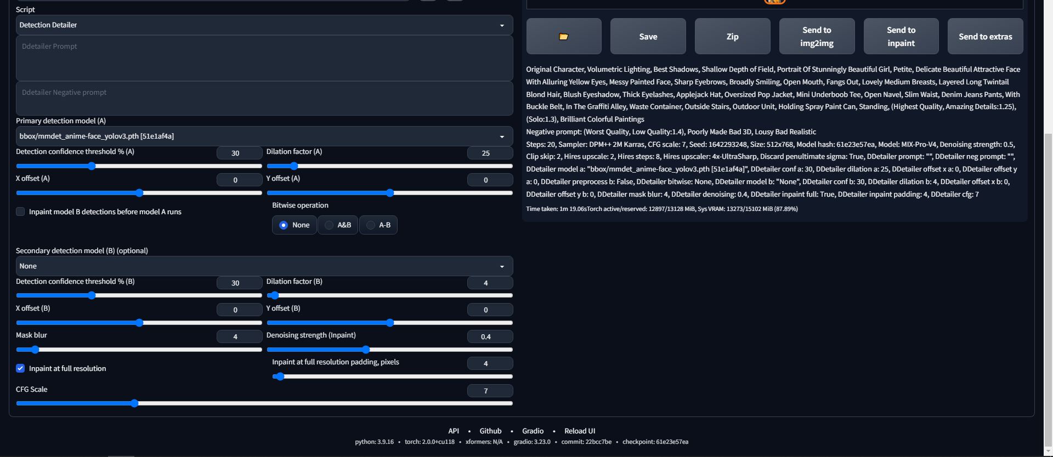Click the 'commit: 22bcc7be' footer text
This screenshot has width=1053, height=457.
click(x=586, y=442)
